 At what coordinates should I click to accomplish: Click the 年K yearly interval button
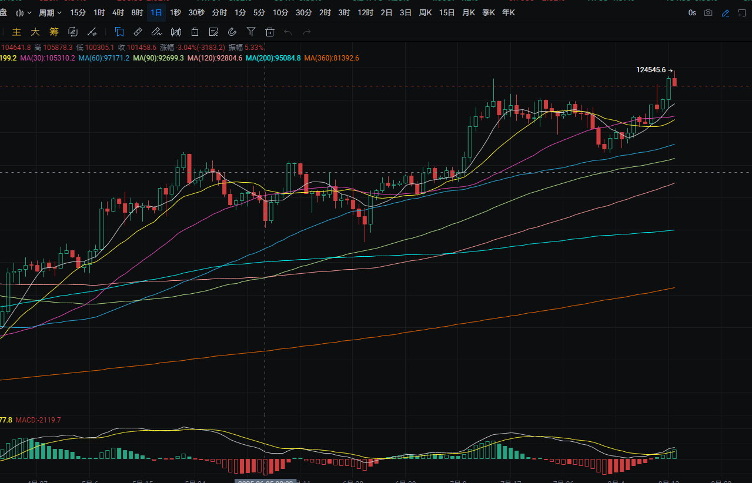(509, 12)
